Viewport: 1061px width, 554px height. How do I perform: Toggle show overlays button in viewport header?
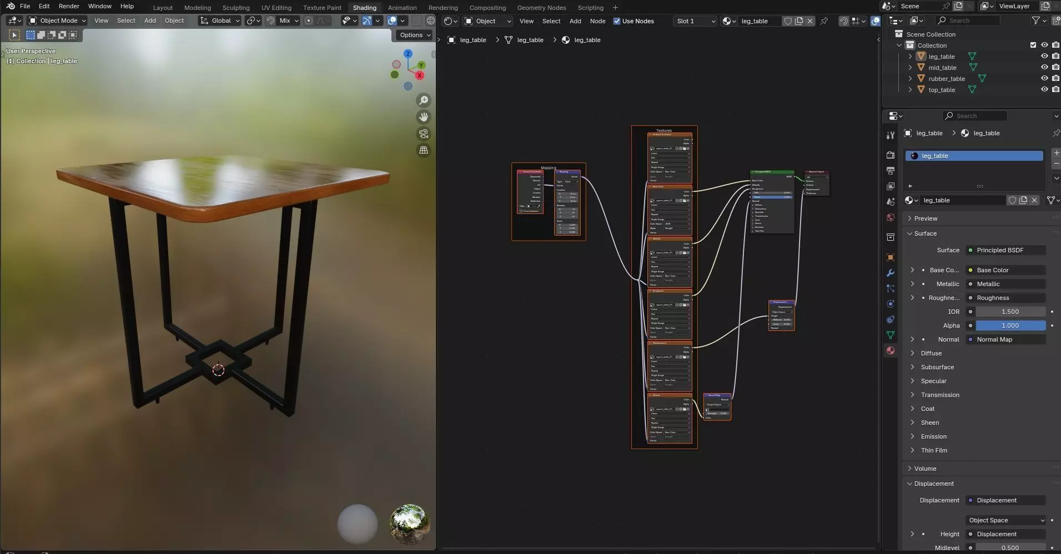[392, 21]
